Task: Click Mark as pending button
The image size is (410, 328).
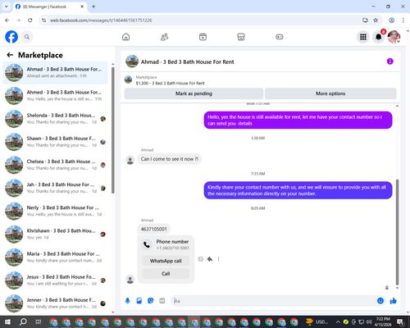Action: tap(194, 93)
